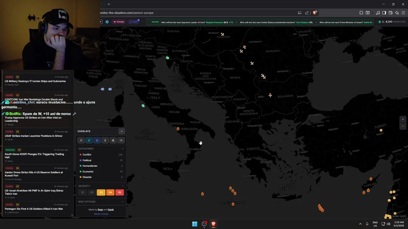Image resolution: width=408 pixels, height=229 pixels.
Task: Collapse the Categories section
Action: tap(101, 149)
